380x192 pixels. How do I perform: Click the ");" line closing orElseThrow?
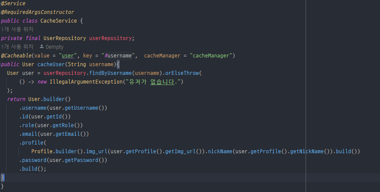coord(10,91)
